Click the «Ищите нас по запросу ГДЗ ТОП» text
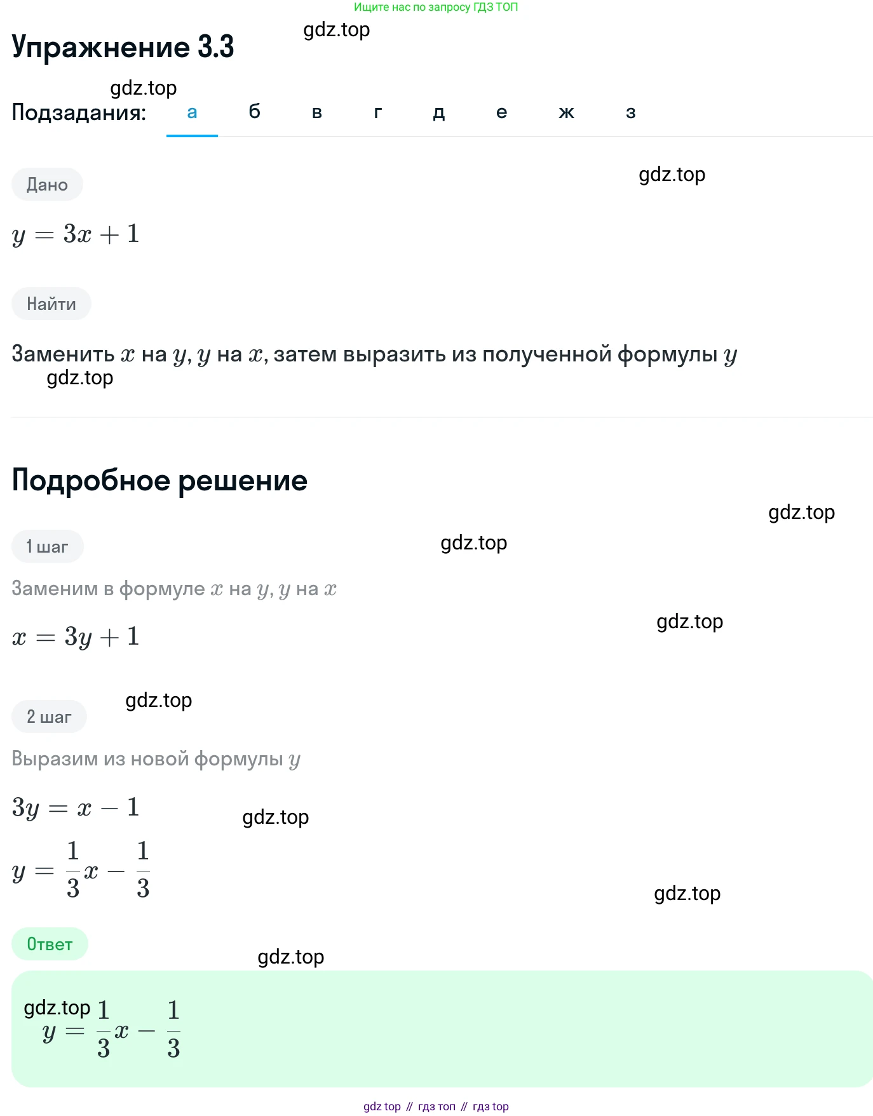873x1116 pixels. [436, 7]
